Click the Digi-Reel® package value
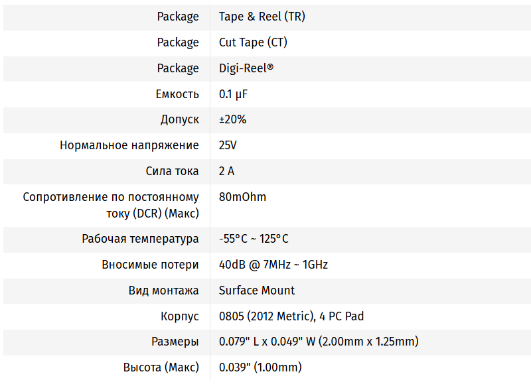Screen dimensions: 531x390 246,68
